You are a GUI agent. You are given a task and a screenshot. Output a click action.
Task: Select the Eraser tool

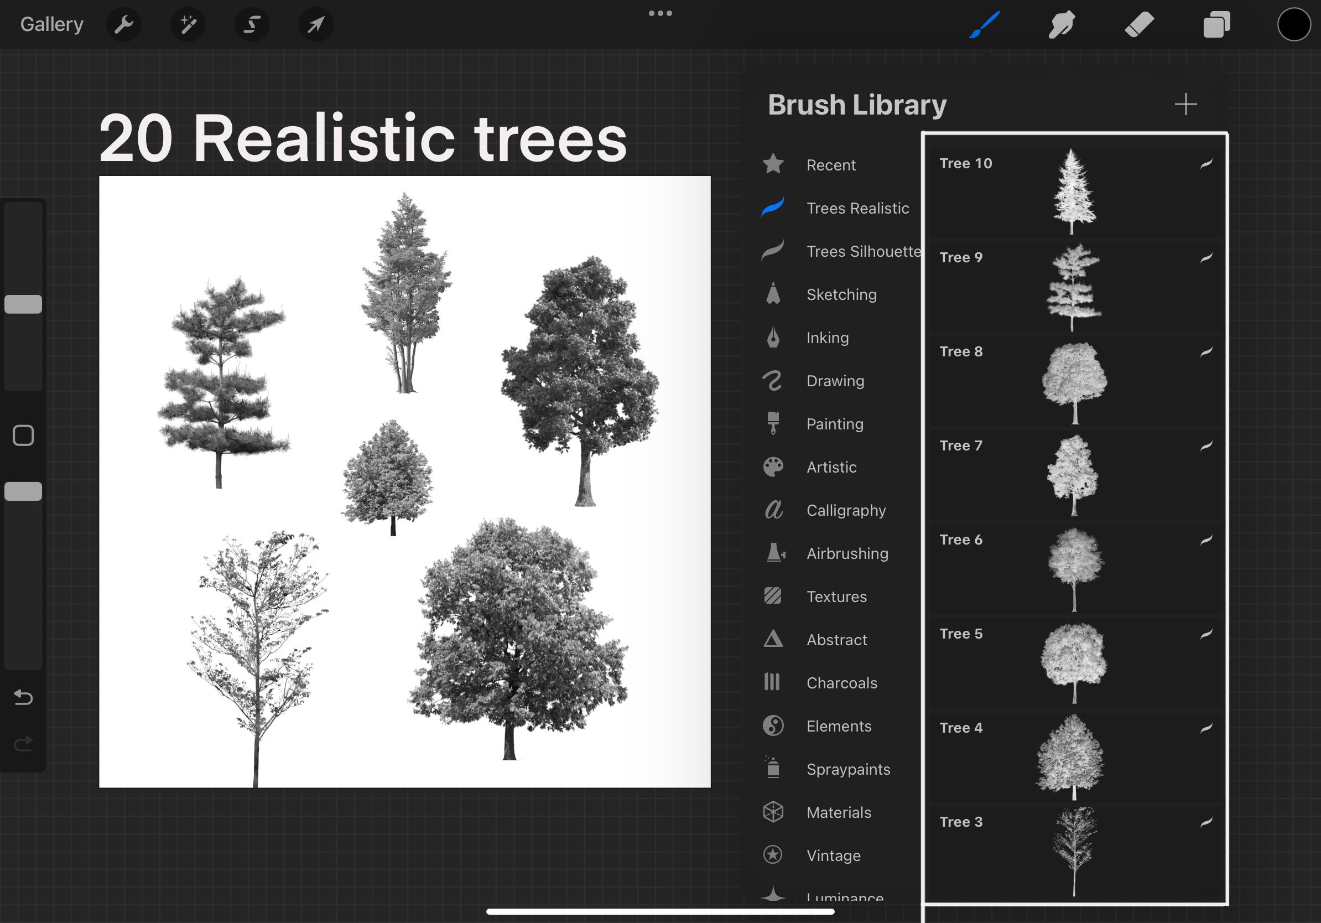[1140, 24]
